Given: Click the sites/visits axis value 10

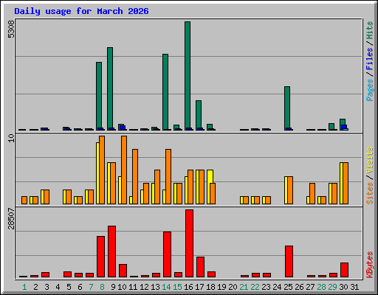Looking at the screenshot, I should (11, 138).
